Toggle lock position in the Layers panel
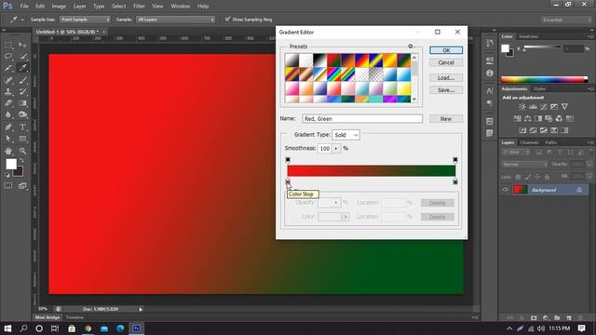596x335 pixels. [x=537, y=177]
